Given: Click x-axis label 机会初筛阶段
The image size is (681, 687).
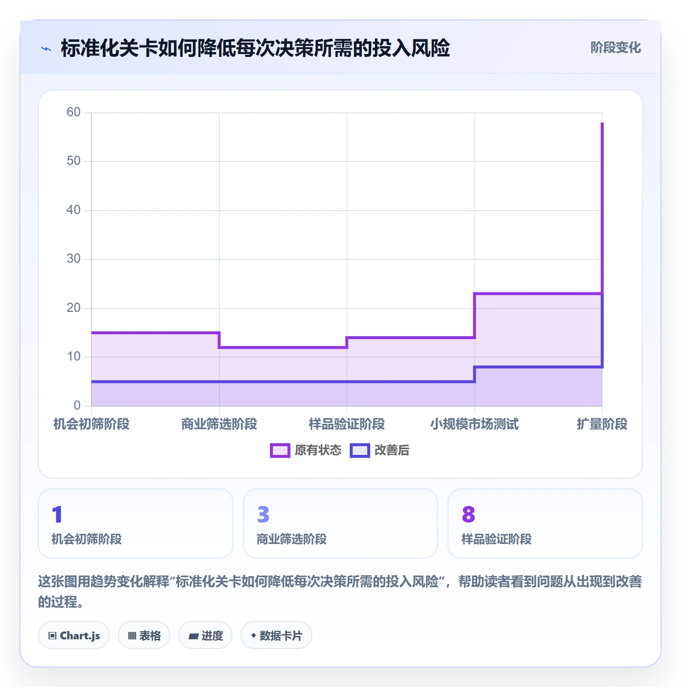Looking at the screenshot, I should coord(91,424).
